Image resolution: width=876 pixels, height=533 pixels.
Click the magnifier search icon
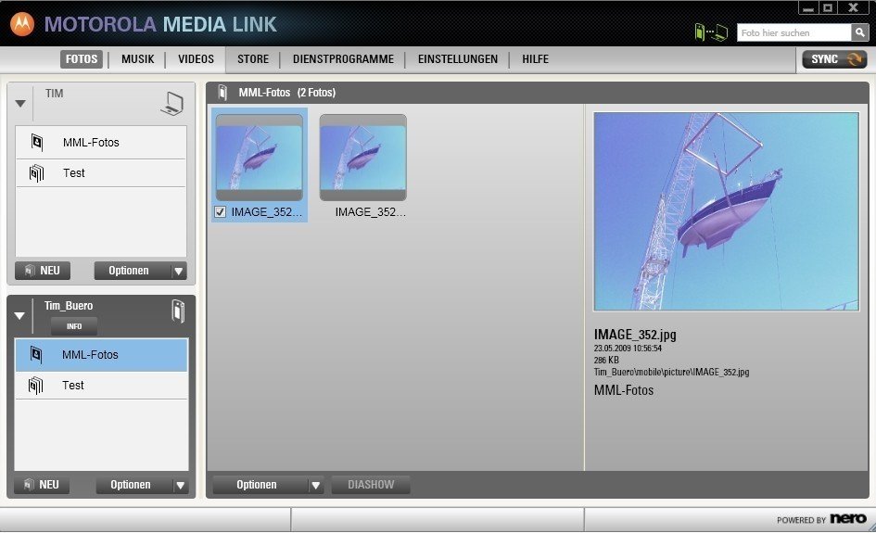pos(859,32)
